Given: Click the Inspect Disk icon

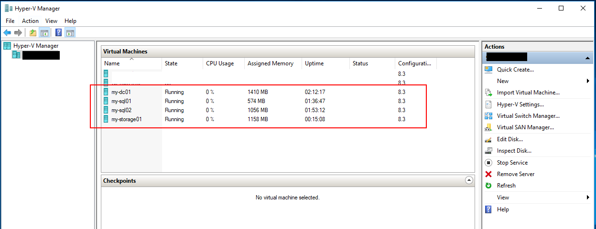Looking at the screenshot, I should 488,151.
